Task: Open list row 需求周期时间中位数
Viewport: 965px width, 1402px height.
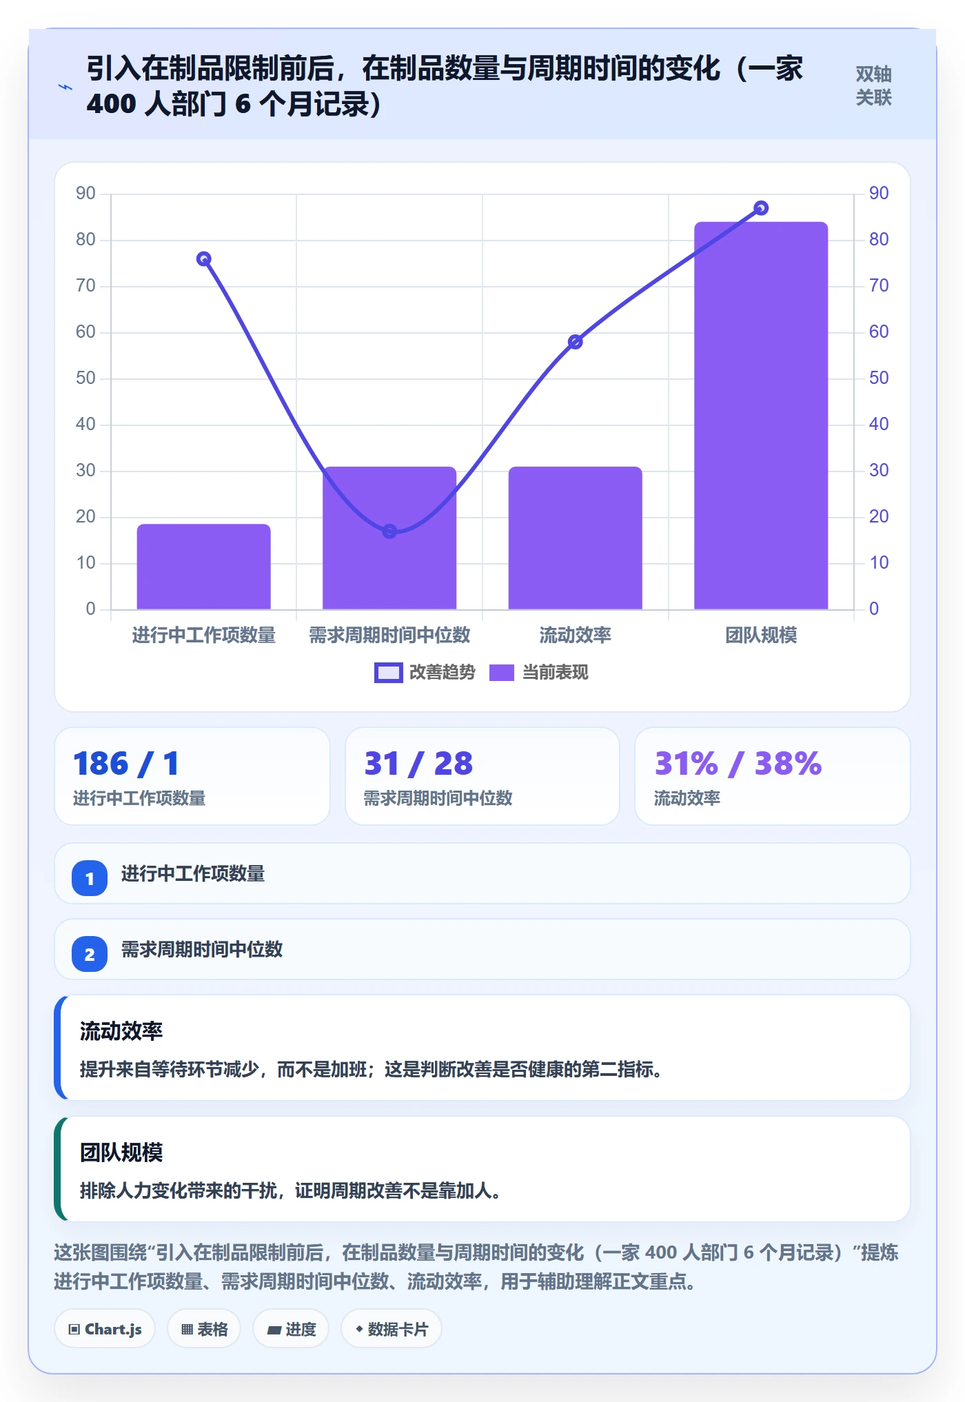Action: click(482, 949)
